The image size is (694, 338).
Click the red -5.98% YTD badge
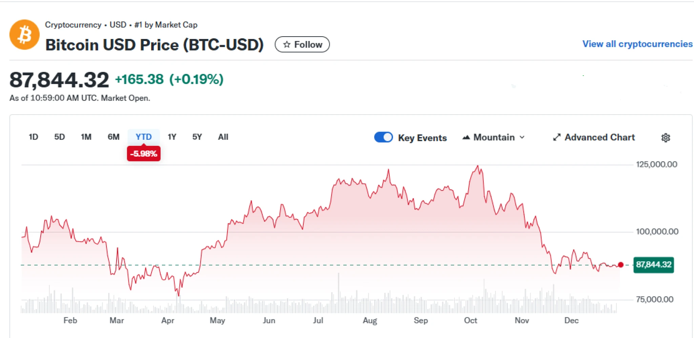(x=144, y=153)
